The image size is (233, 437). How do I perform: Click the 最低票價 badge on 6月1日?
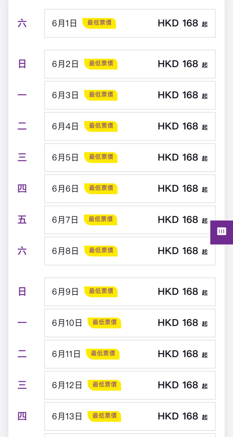click(x=99, y=23)
